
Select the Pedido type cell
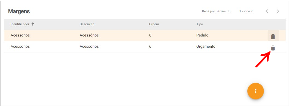tap(202, 35)
